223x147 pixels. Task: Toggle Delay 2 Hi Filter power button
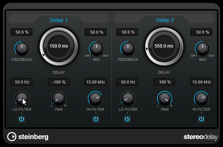(x=201, y=119)
